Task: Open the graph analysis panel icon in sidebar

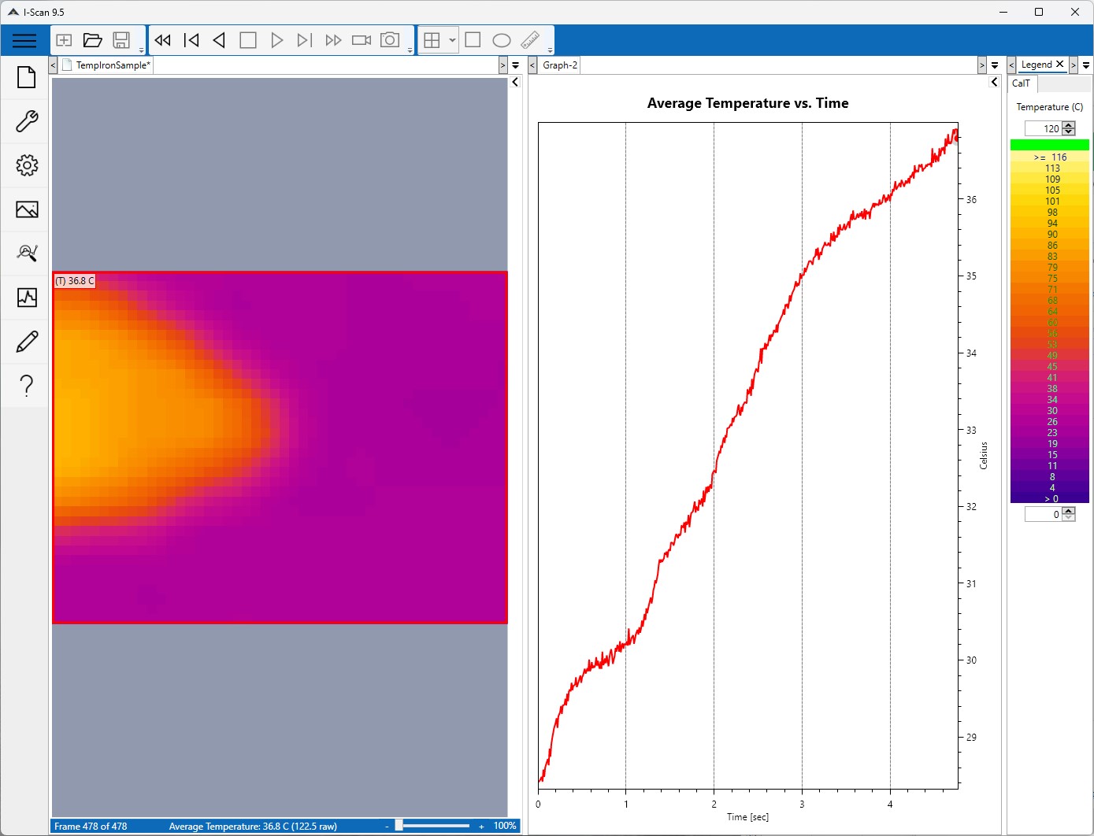Action: click(27, 298)
